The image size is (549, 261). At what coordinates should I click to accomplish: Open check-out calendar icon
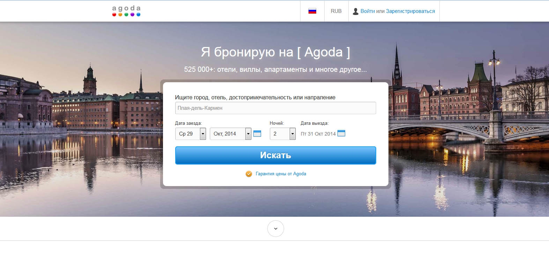point(341,133)
